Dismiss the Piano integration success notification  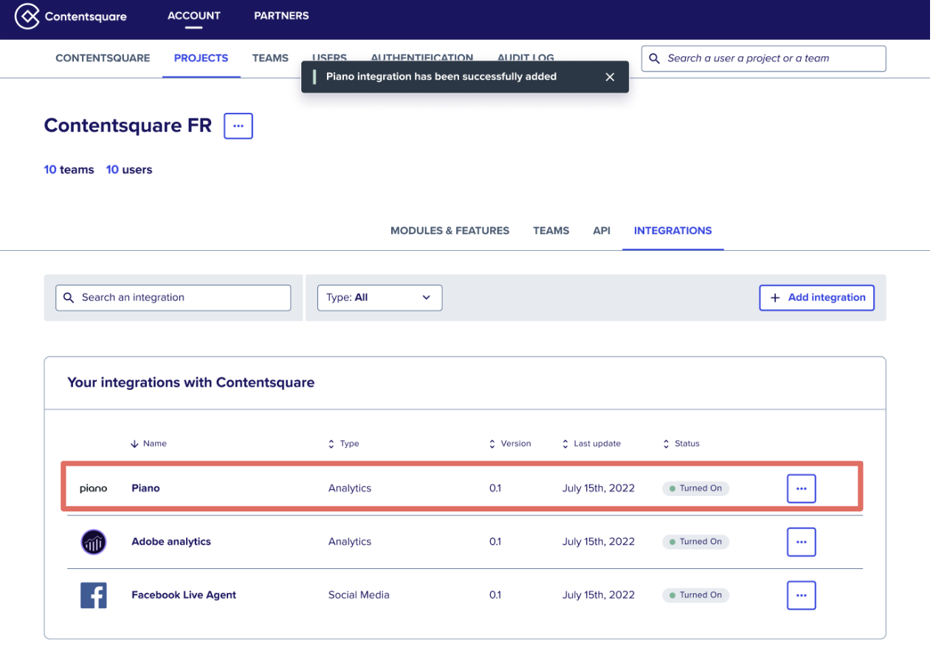pos(610,77)
